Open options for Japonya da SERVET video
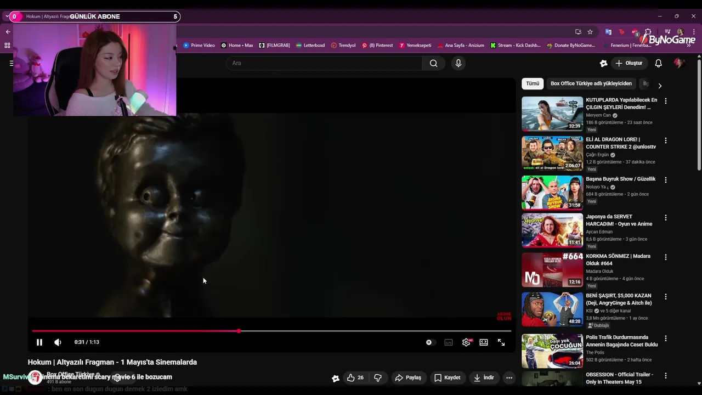The image size is (702, 395). coord(666,218)
